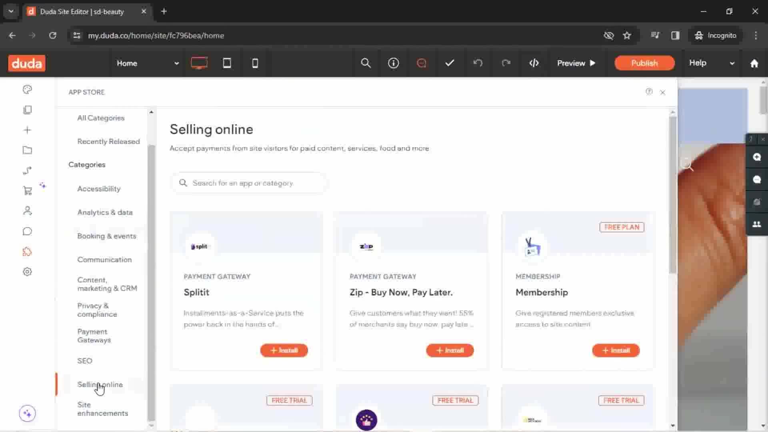Open the comments bubble icon in toolbar

tap(422, 63)
